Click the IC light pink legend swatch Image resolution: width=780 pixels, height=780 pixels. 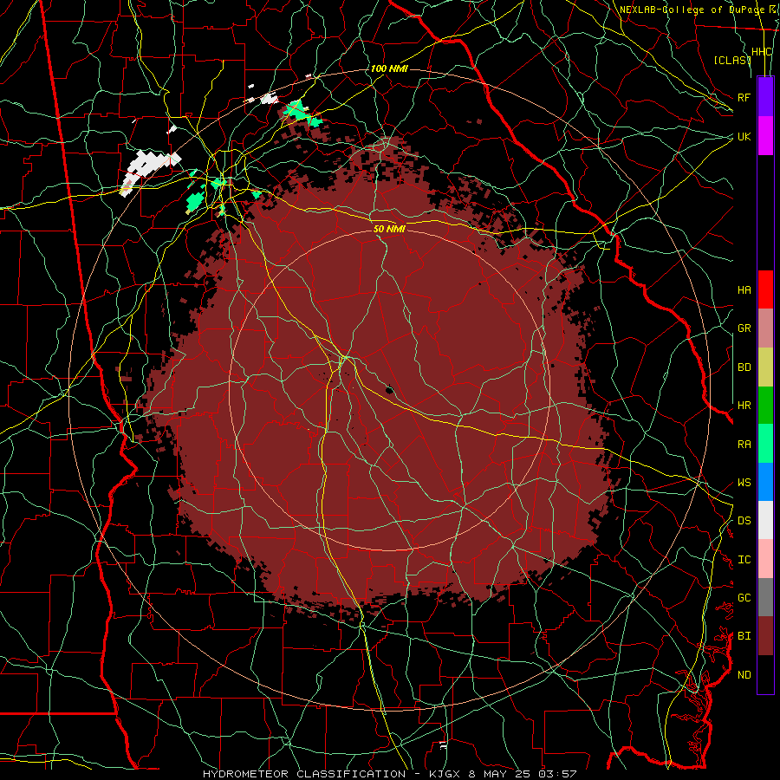(x=765, y=559)
